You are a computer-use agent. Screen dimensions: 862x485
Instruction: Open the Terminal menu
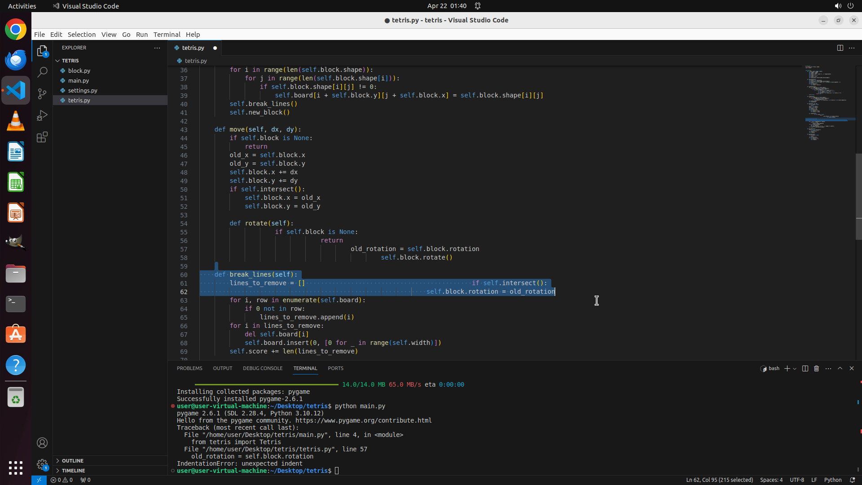point(167,35)
